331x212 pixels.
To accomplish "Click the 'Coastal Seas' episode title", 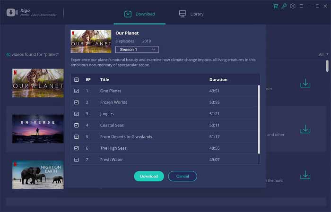I will coord(112,125).
